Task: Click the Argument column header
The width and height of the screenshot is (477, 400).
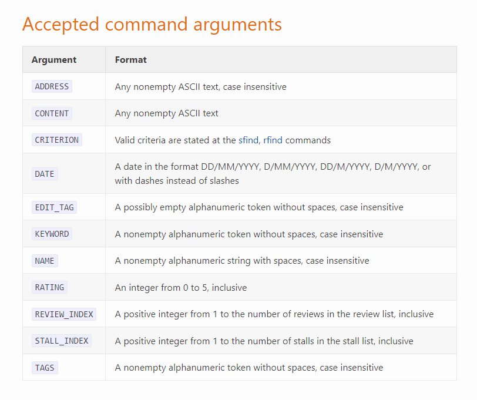Action: [x=54, y=60]
